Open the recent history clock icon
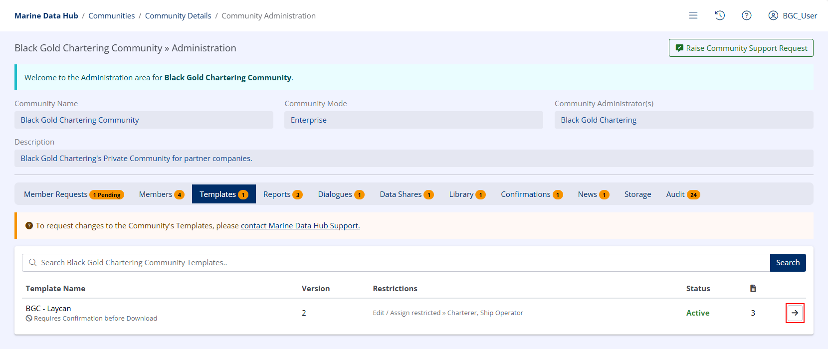Screen dimensions: 828x349 point(720,15)
